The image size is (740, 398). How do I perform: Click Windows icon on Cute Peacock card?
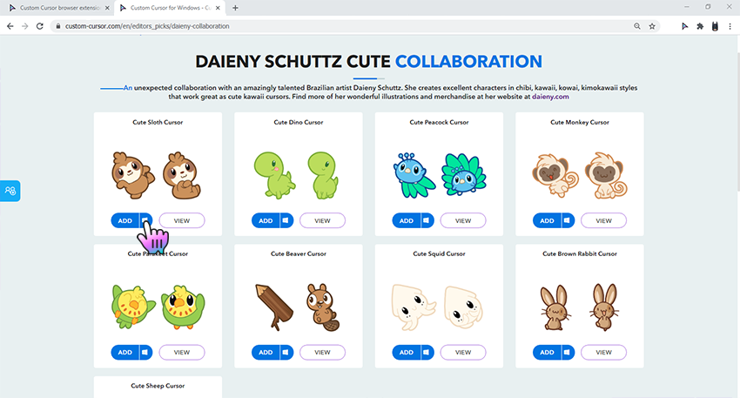click(427, 220)
